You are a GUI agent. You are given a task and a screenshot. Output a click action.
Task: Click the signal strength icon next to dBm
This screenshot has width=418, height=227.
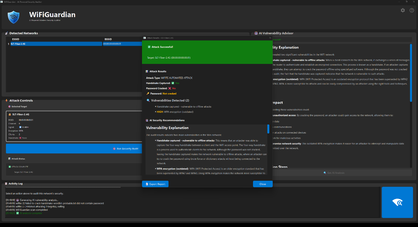click(20, 127)
